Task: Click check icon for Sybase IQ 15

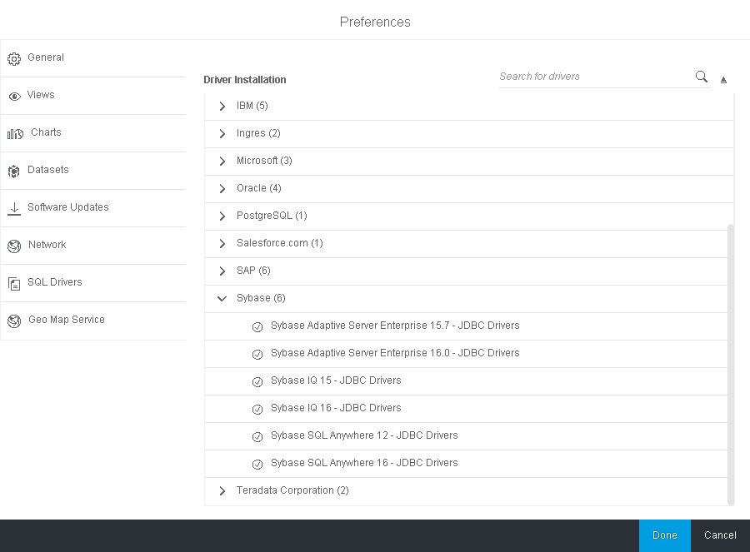Action: coord(257,382)
